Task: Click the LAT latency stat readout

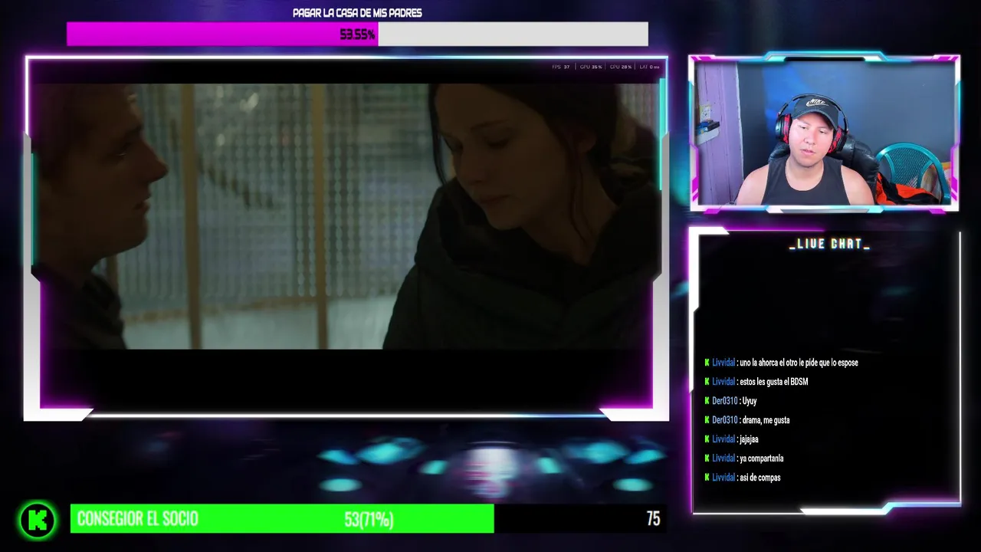Action: point(649,67)
